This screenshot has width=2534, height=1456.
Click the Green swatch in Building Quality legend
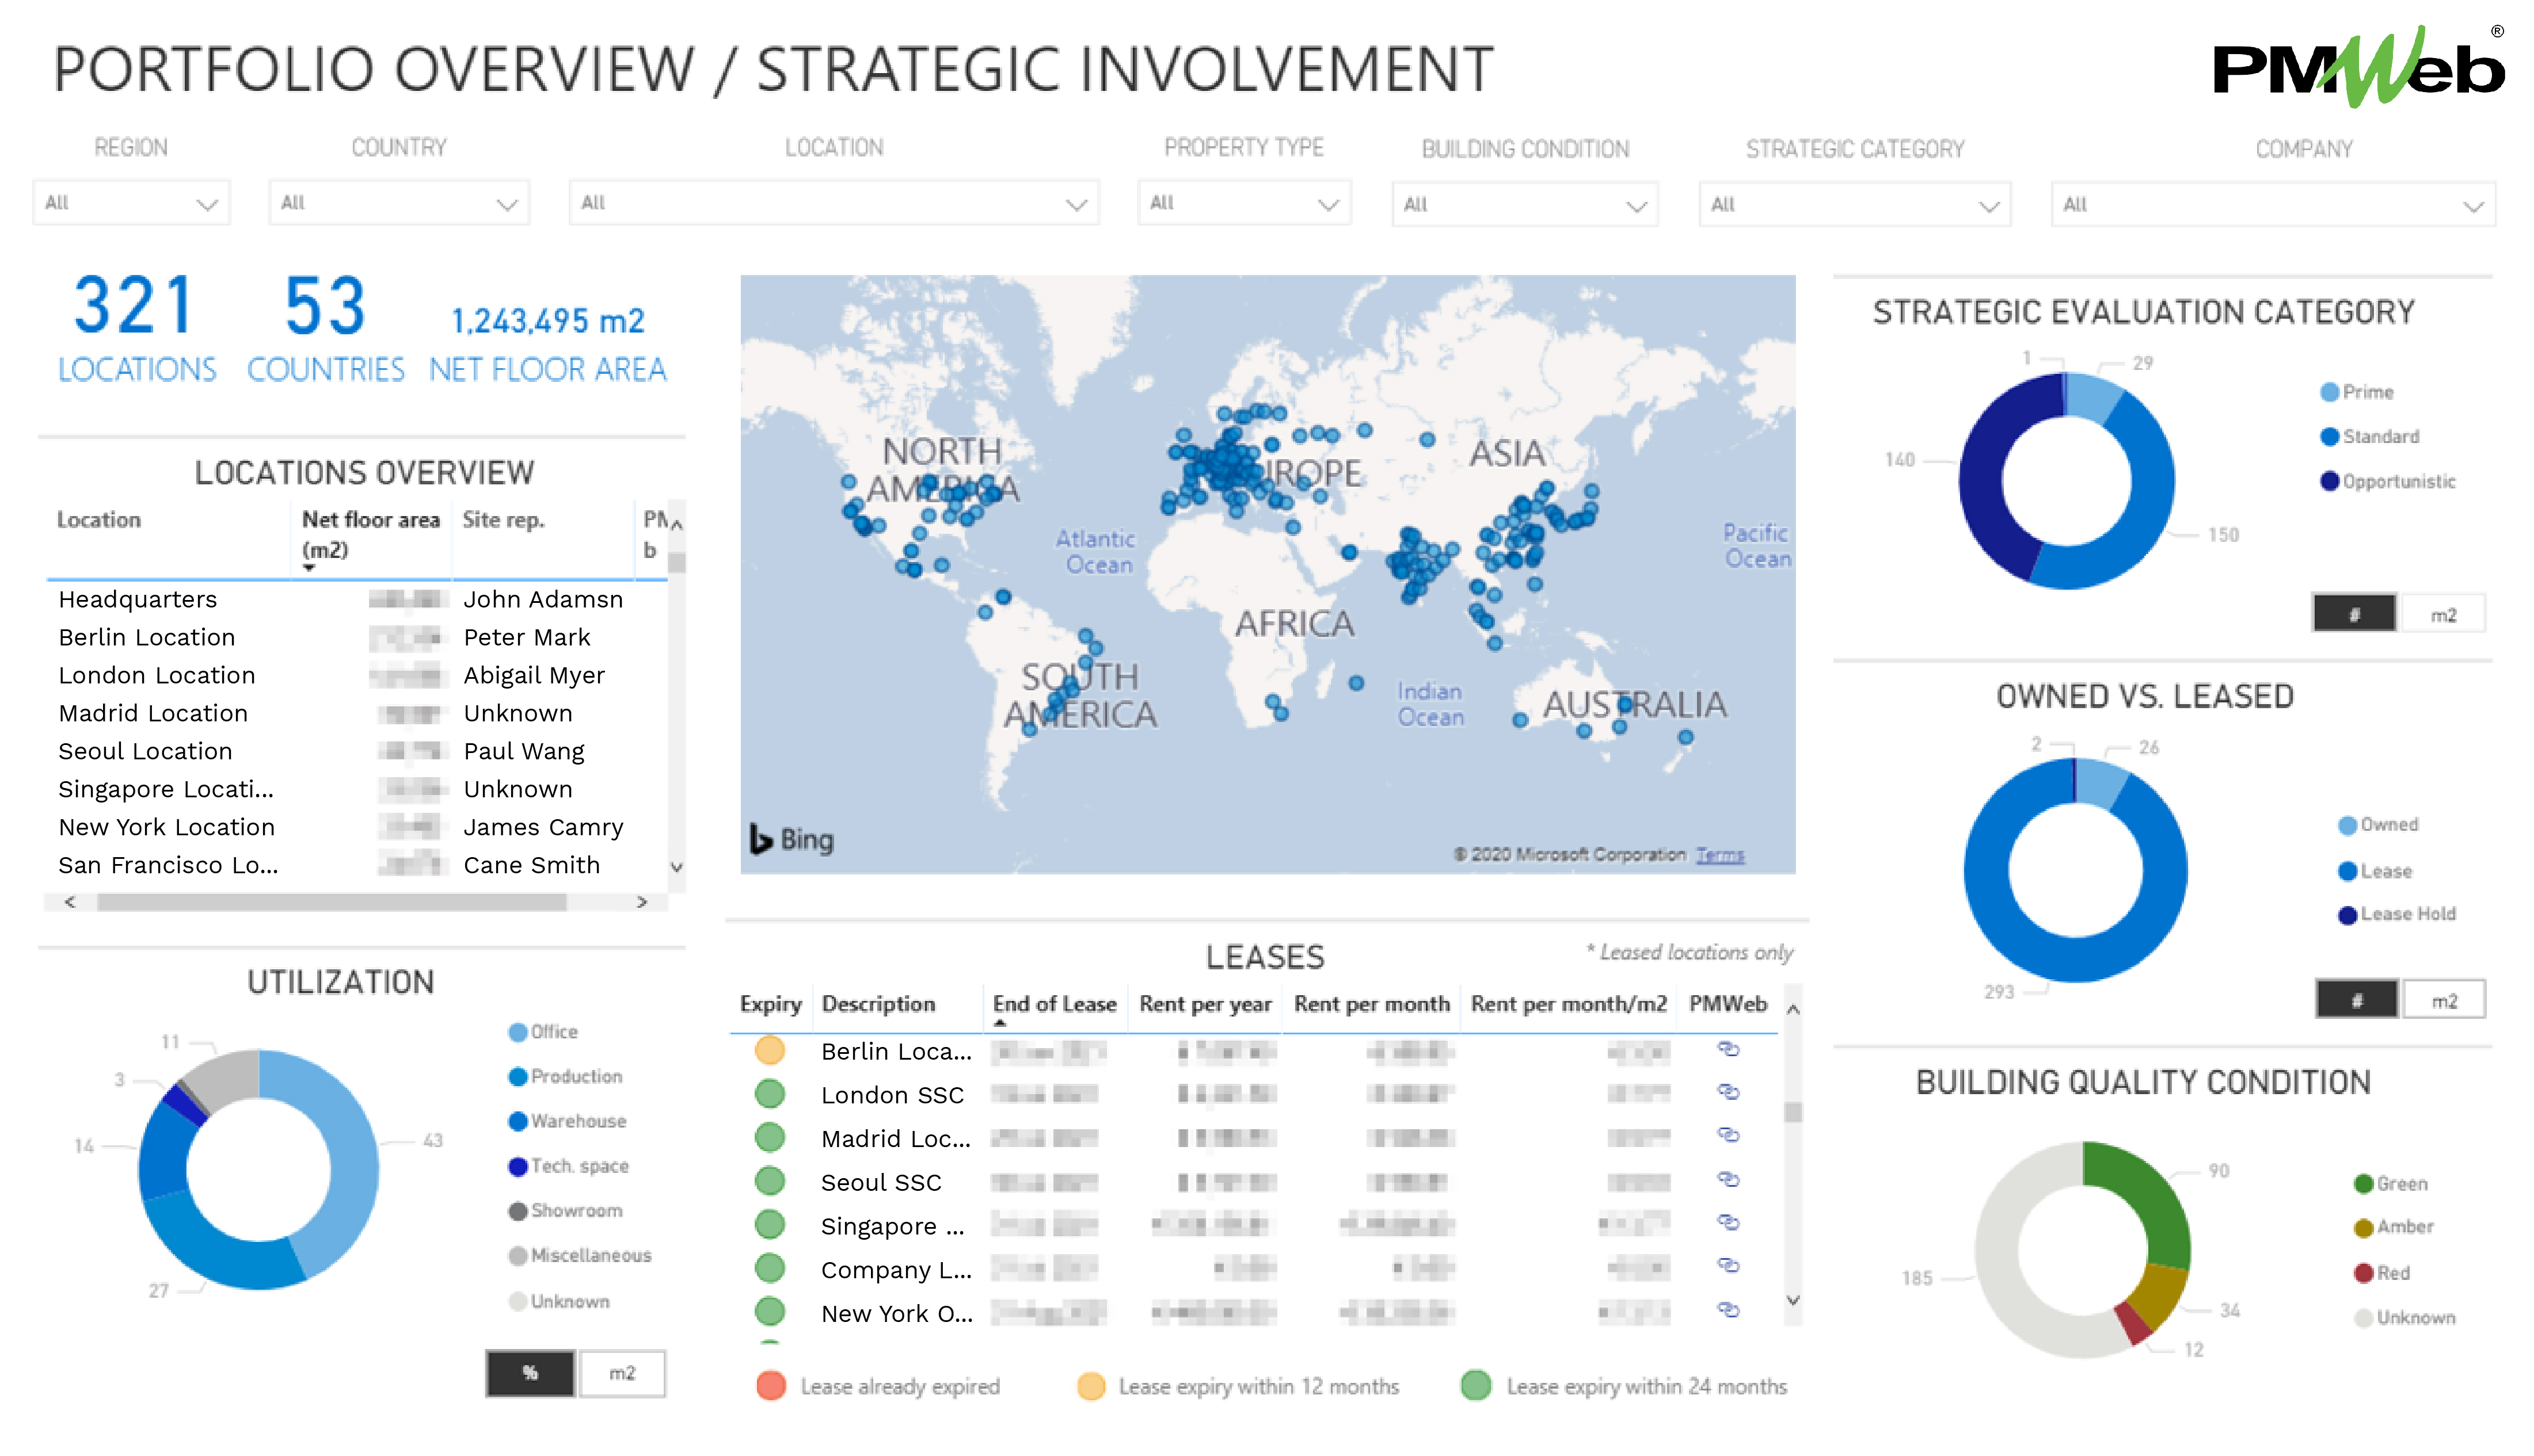pos(2362,1183)
